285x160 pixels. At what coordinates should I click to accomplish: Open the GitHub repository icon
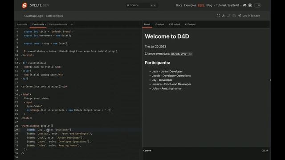click(250, 5)
